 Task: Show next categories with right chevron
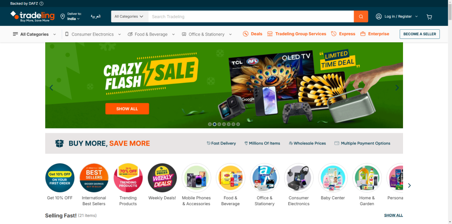click(x=409, y=186)
